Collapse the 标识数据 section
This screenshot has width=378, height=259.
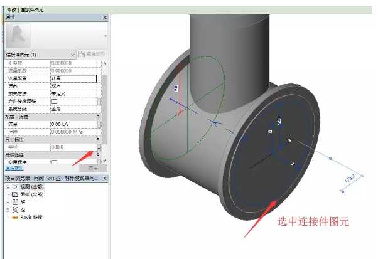[x=97, y=154]
